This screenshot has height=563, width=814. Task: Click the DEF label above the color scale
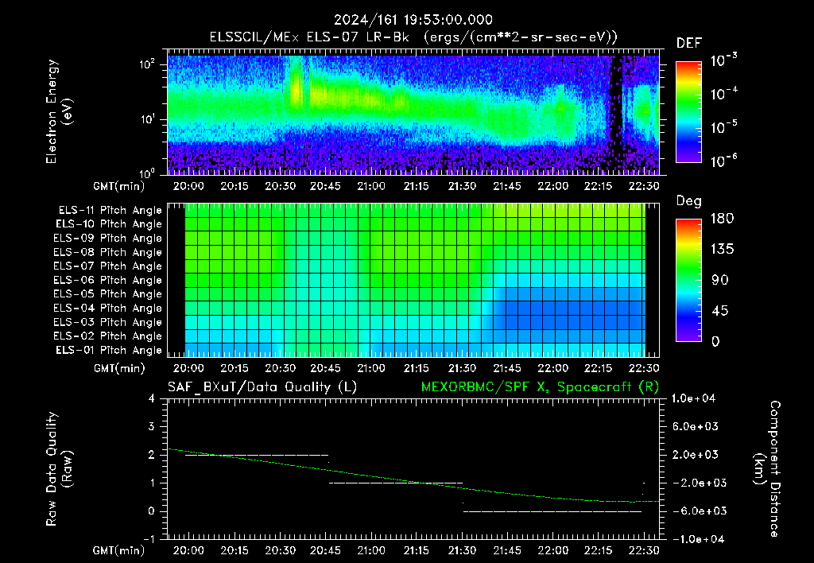pos(688,43)
